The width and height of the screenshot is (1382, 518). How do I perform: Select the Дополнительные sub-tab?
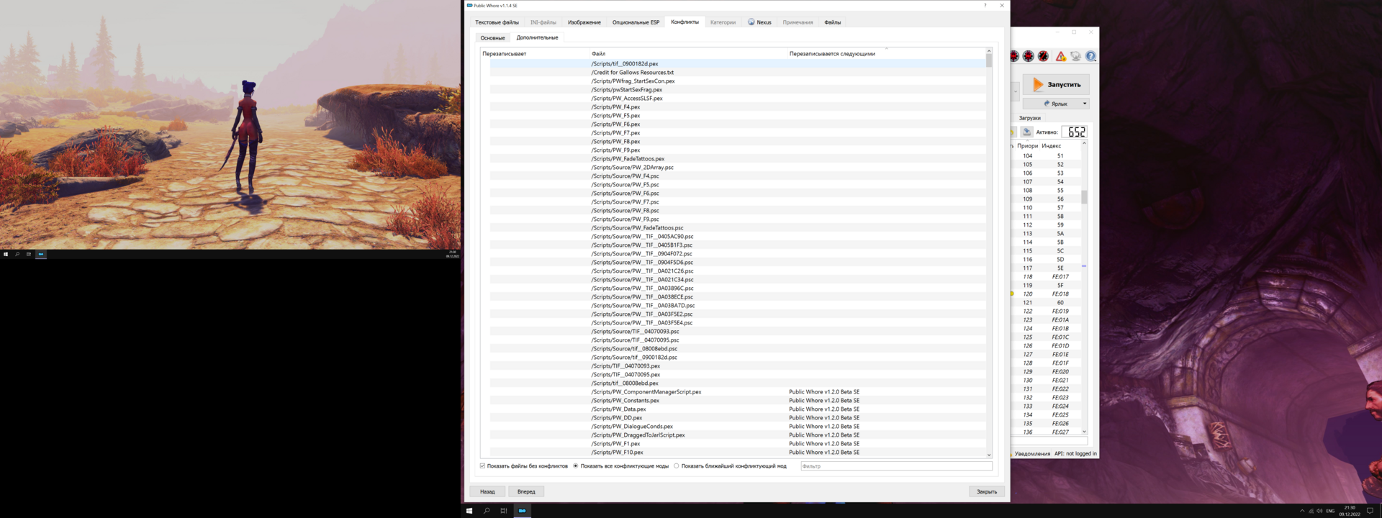click(537, 37)
